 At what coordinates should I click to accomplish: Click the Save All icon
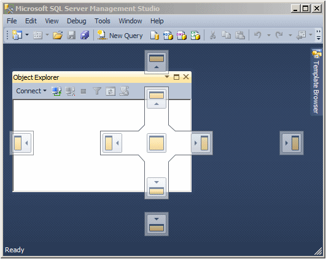pos(85,35)
